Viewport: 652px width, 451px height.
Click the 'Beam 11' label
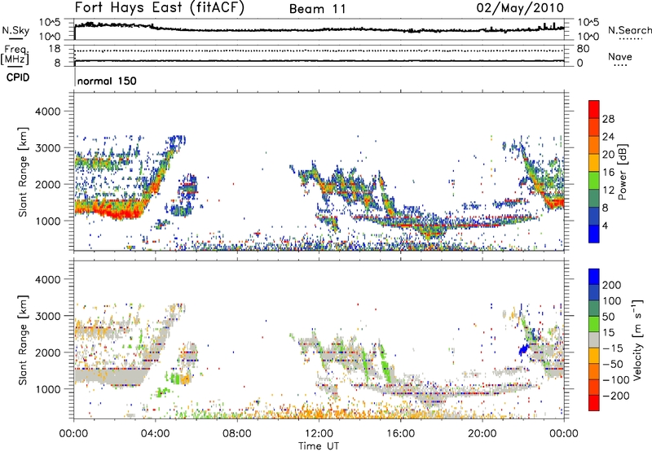point(318,9)
